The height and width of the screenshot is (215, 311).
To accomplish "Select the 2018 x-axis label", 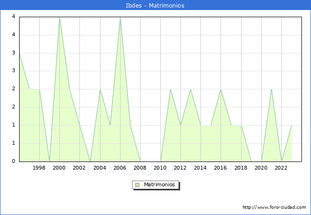I will 241,168.
